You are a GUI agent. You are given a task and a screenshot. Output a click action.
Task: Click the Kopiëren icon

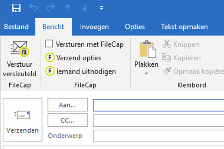coord(166,58)
